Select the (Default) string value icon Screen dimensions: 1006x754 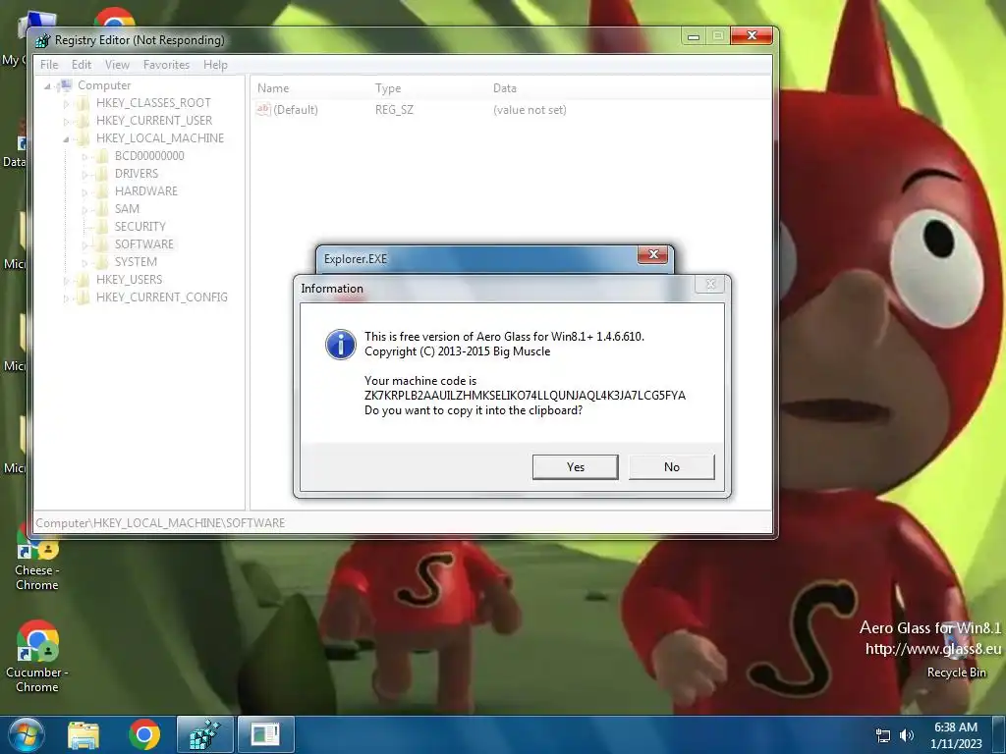point(263,110)
